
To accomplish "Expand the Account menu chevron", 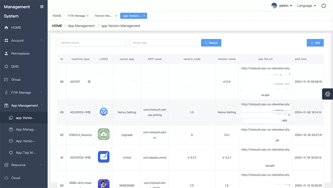I will click(x=42, y=40).
